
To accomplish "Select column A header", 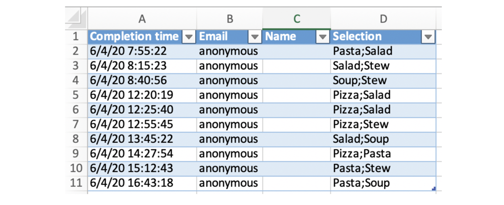I will pyautogui.click(x=142, y=19).
